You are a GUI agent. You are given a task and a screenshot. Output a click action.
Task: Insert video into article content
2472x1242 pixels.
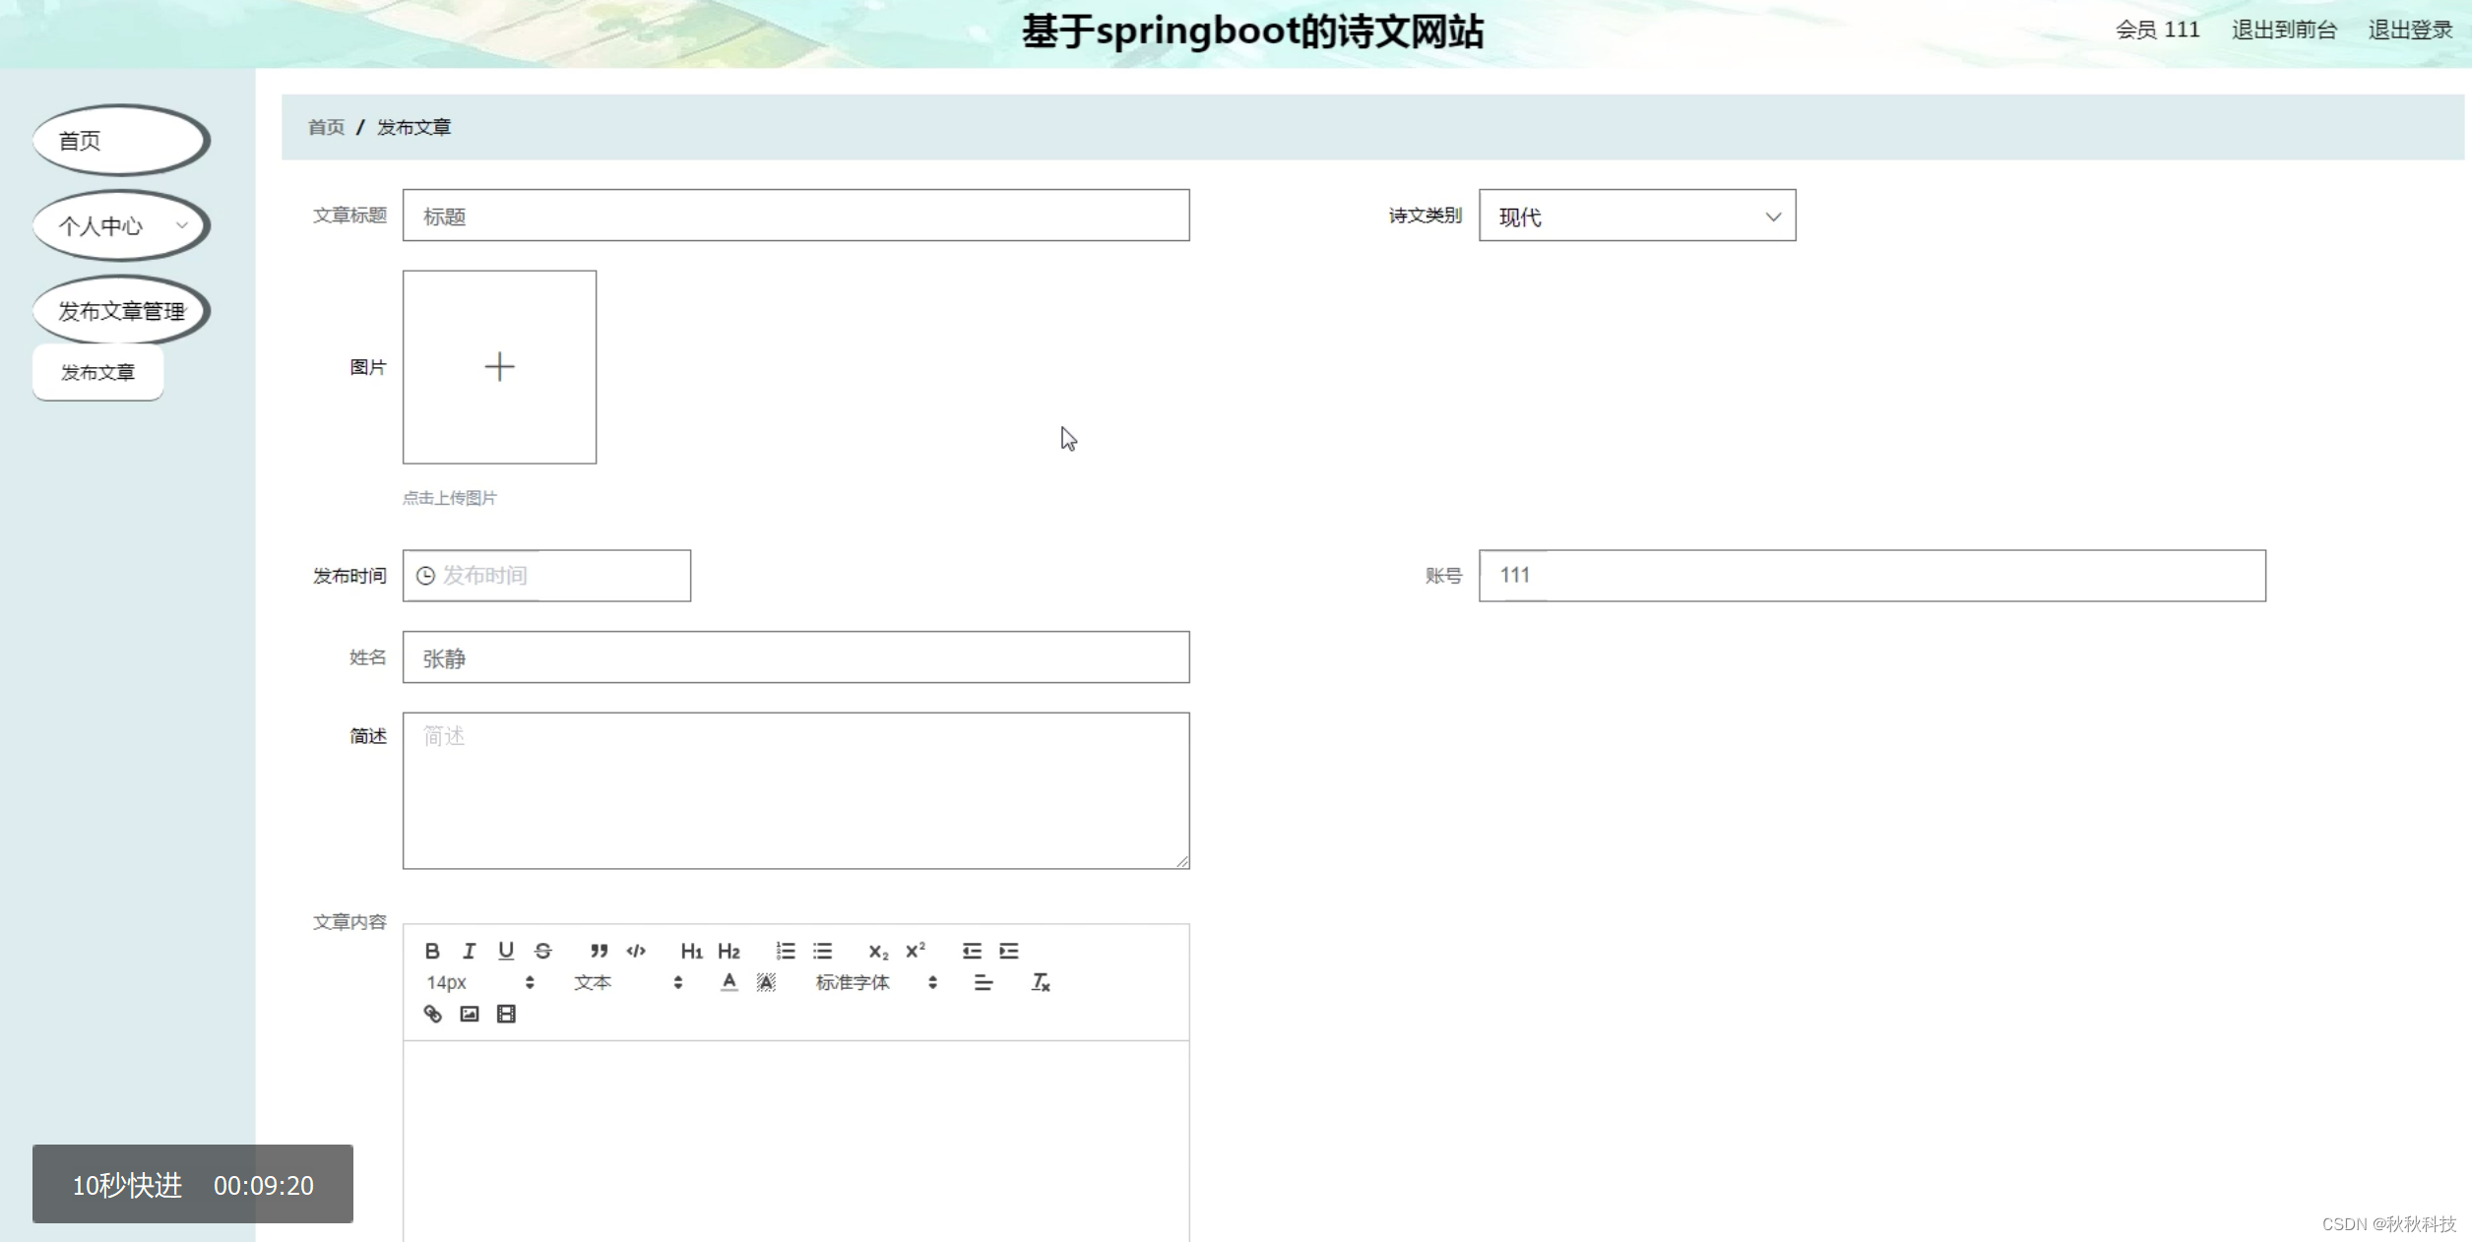[x=506, y=1014]
